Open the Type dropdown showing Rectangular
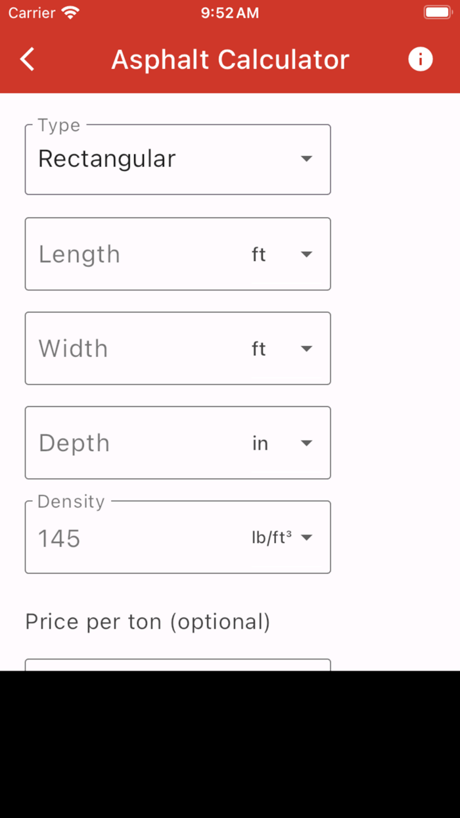 [x=177, y=159]
